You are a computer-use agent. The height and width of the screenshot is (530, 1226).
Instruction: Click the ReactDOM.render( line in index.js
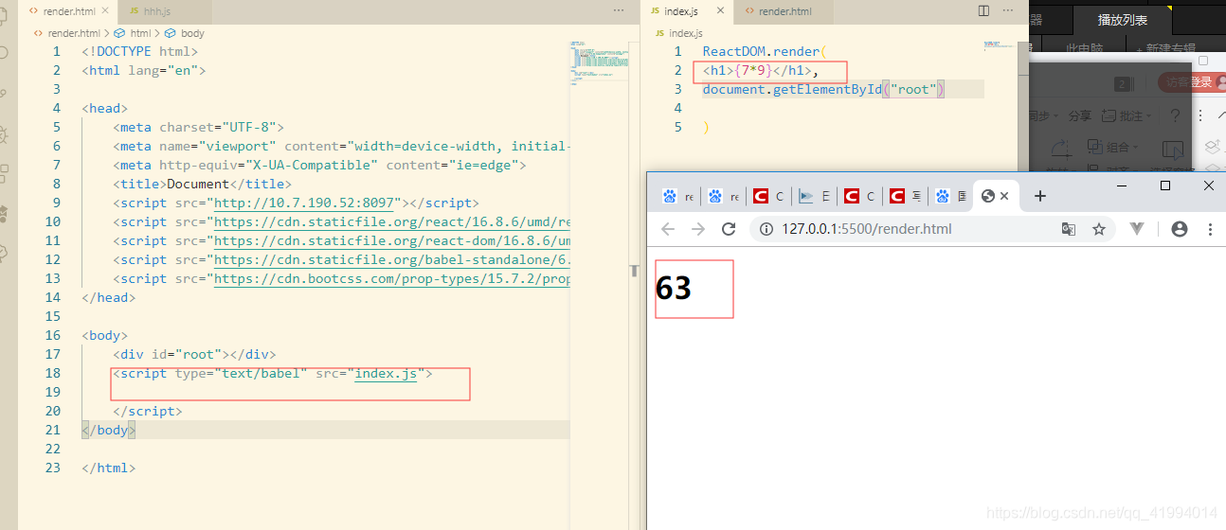click(765, 51)
